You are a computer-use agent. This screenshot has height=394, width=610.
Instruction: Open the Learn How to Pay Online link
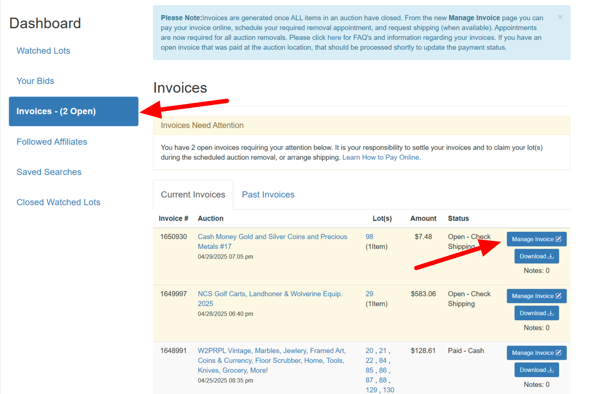point(381,157)
